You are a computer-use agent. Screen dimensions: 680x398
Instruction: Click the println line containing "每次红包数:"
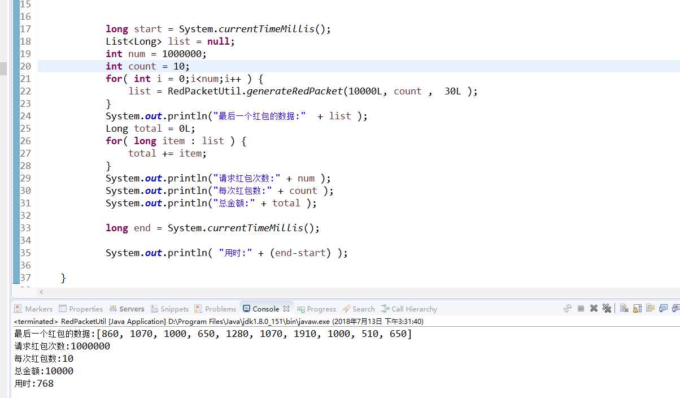click(x=220, y=191)
